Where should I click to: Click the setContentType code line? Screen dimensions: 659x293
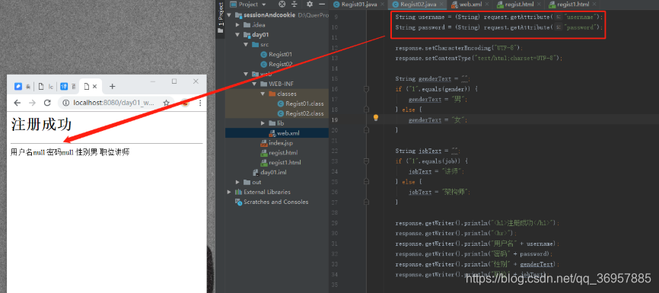[479, 58]
